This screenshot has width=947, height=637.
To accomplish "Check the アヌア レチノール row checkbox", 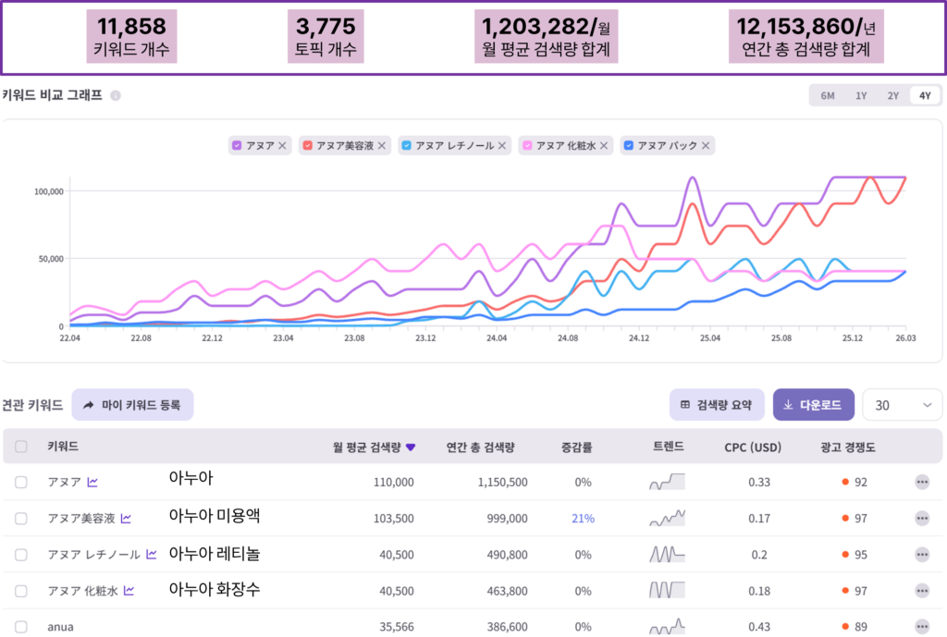I will coord(21,555).
